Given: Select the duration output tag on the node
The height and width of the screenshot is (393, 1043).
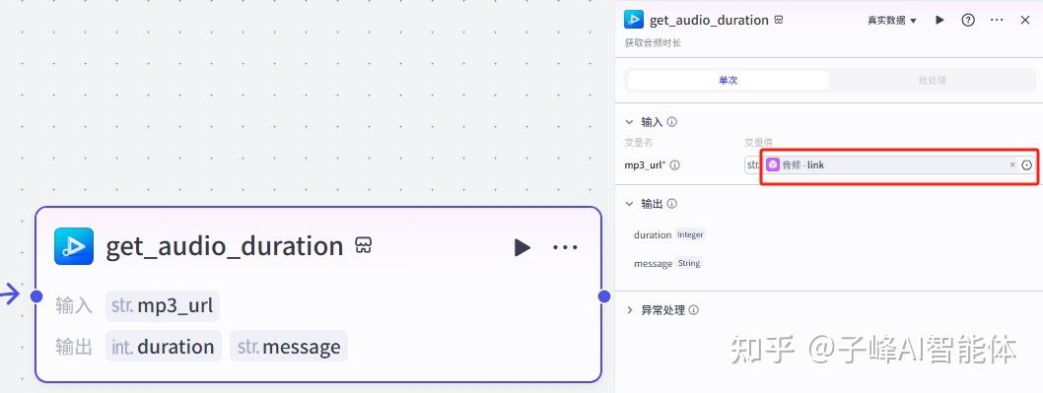Looking at the screenshot, I should pyautogui.click(x=163, y=347).
